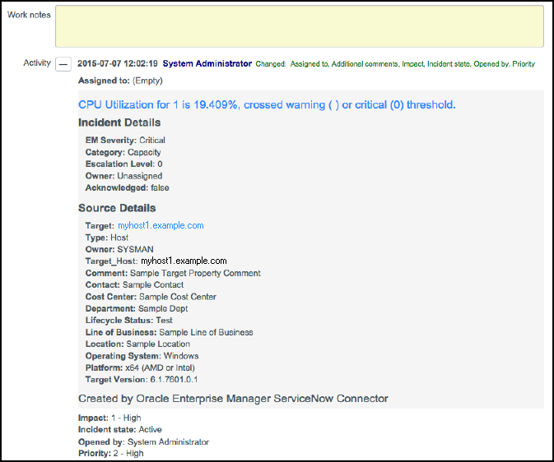Click the Target Version 6.1.7601.0.1 line
This screenshot has width=554, height=462.
click(142, 380)
